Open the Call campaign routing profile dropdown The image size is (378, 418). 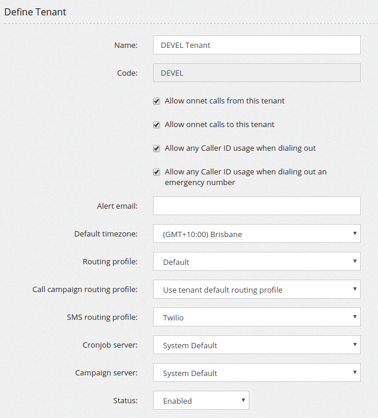(x=256, y=289)
